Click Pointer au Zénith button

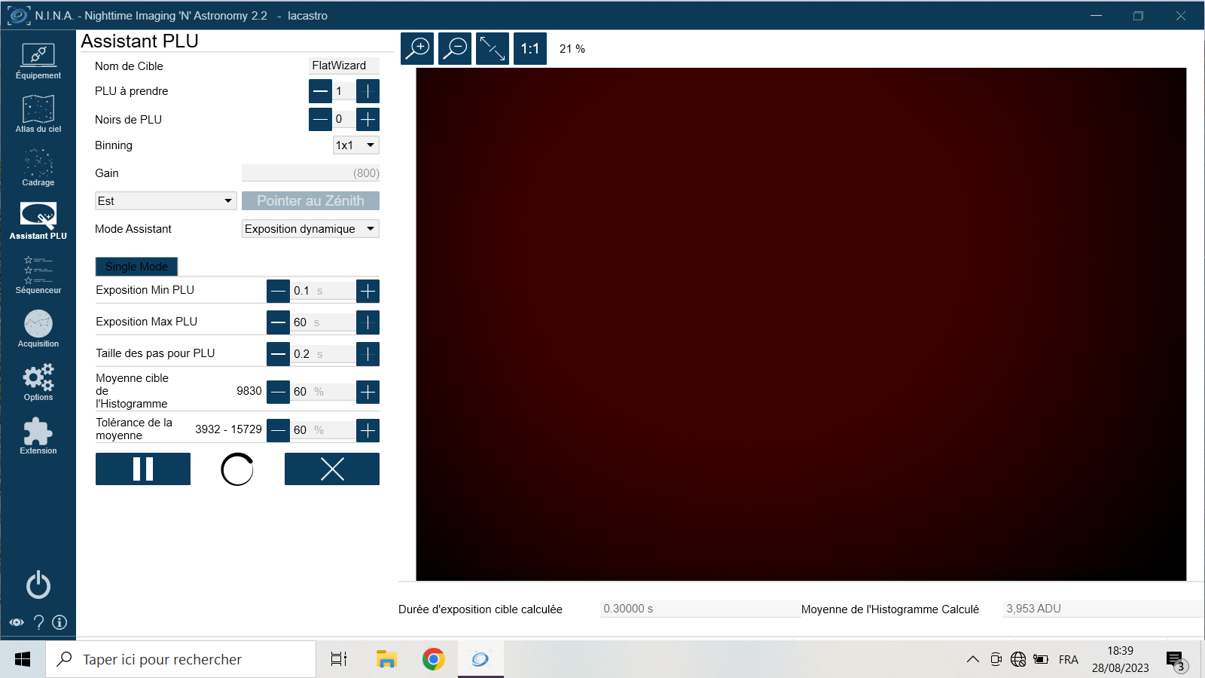310,201
